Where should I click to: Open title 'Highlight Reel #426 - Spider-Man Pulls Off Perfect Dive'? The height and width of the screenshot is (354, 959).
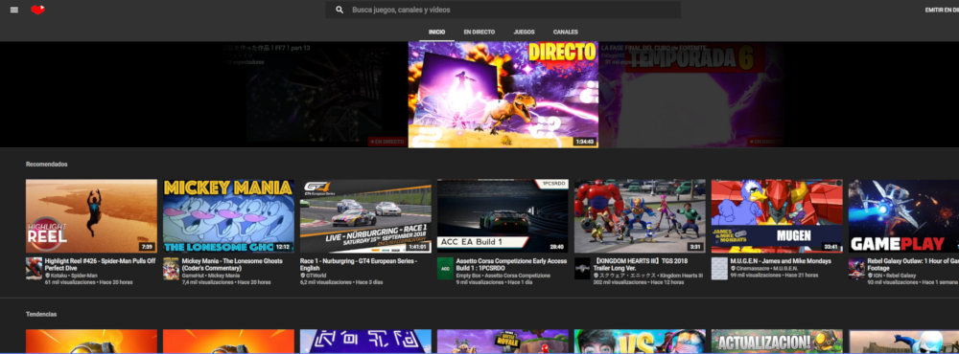tap(101, 264)
